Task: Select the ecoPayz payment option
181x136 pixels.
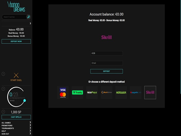Action: (92, 92)
